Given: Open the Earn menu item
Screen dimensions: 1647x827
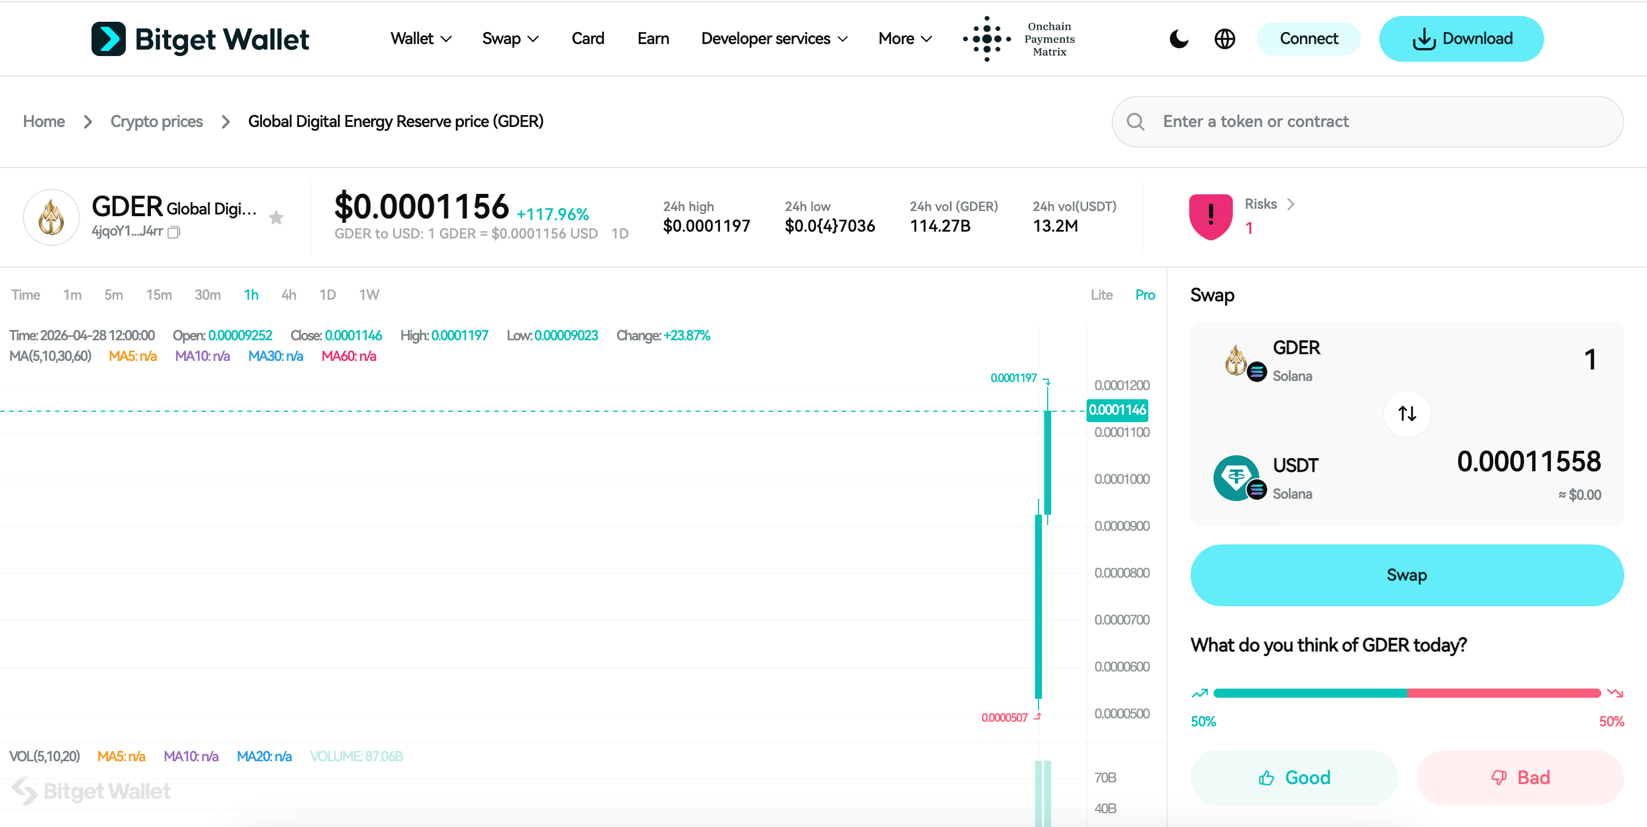Looking at the screenshot, I should point(653,39).
